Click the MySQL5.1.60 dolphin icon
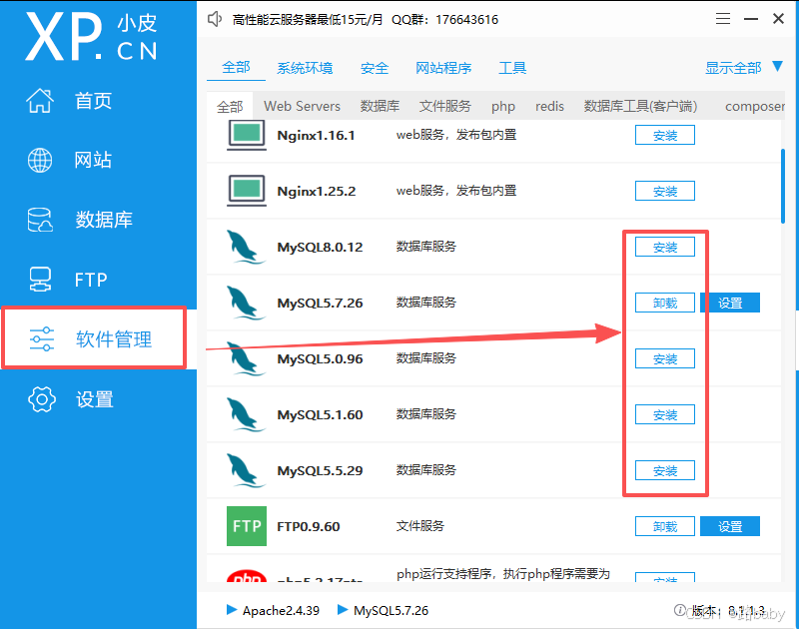Screen dimensions: 799x629 [246, 414]
